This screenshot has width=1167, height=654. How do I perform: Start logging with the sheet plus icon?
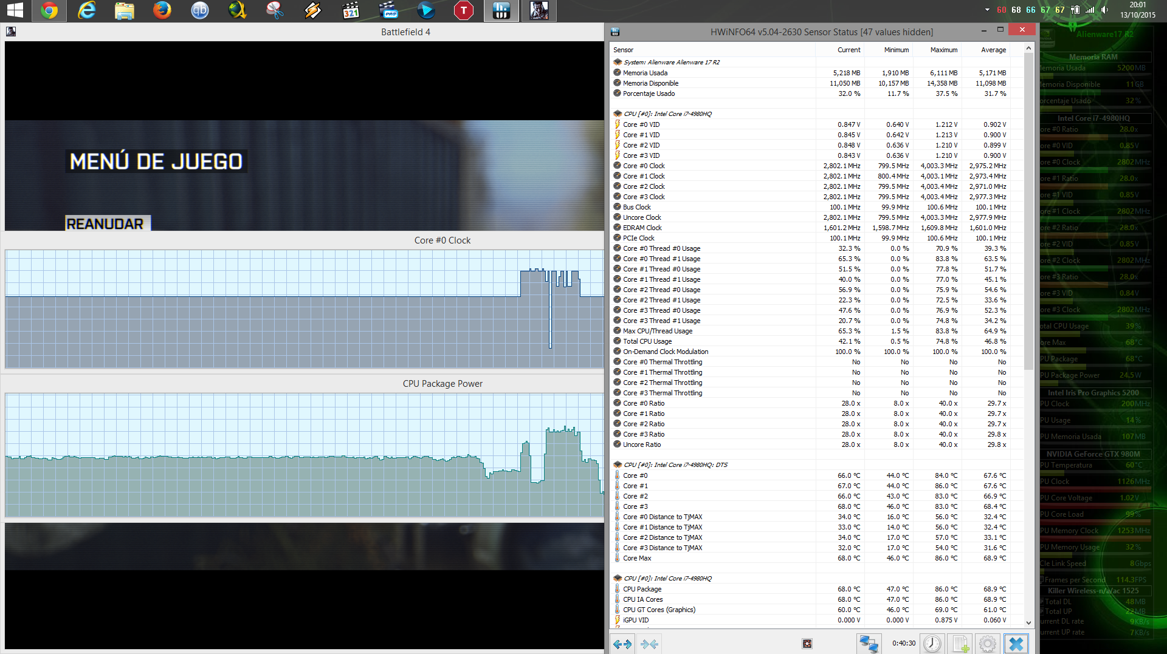click(x=960, y=644)
